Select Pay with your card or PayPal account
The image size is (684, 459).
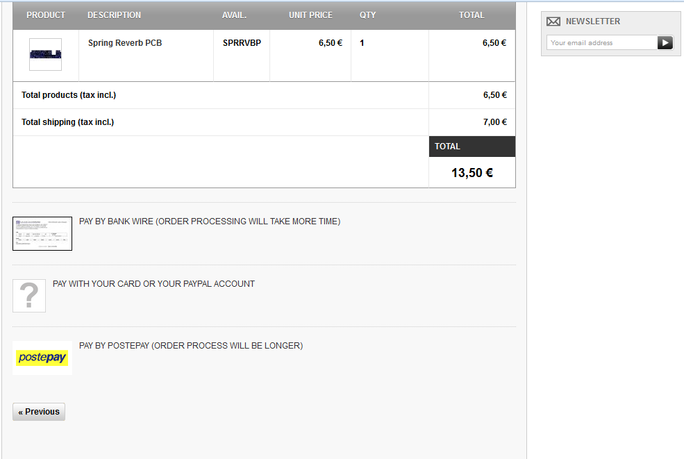point(153,283)
